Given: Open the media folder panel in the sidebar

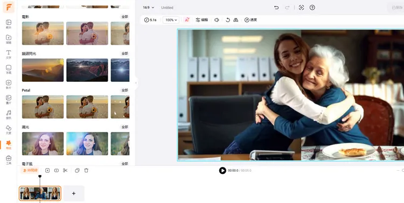Looking at the screenshot, I should [9, 39].
